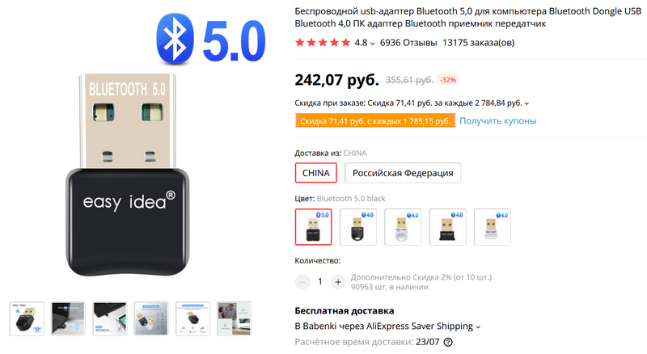This screenshot has height=354, width=647.
Task: Click the plus icon to increase quantity
Action: coord(338,282)
